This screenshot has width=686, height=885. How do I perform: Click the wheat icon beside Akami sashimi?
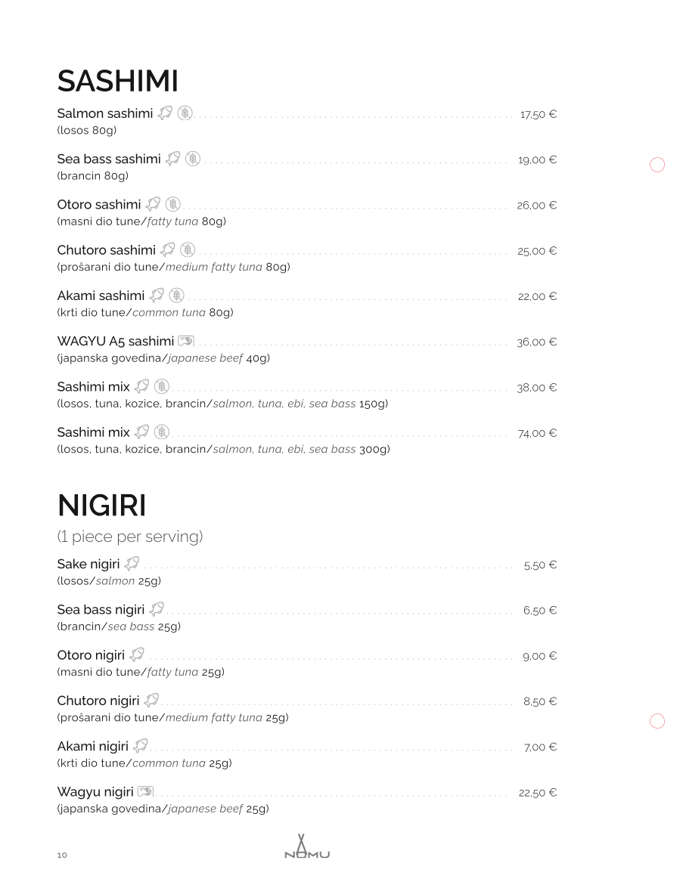(x=177, y=296)
